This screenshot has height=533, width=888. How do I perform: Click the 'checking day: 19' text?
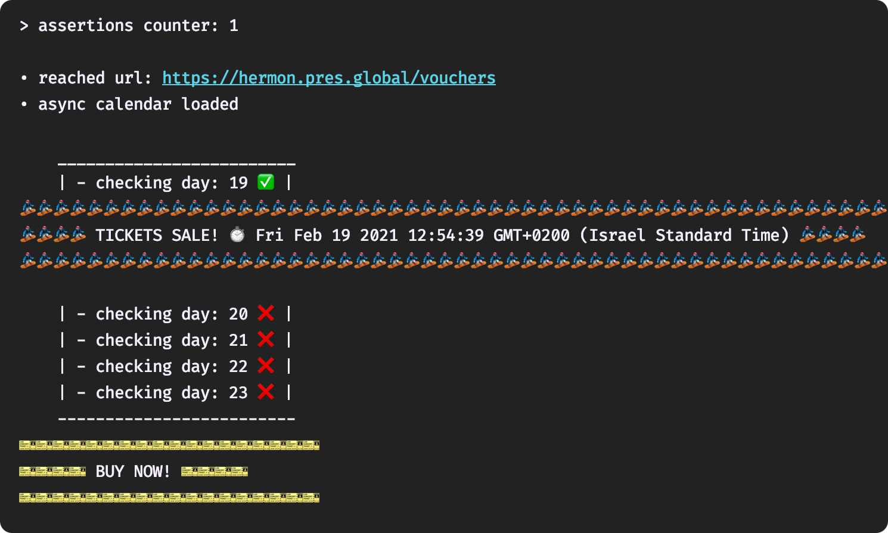coord(172,182)
